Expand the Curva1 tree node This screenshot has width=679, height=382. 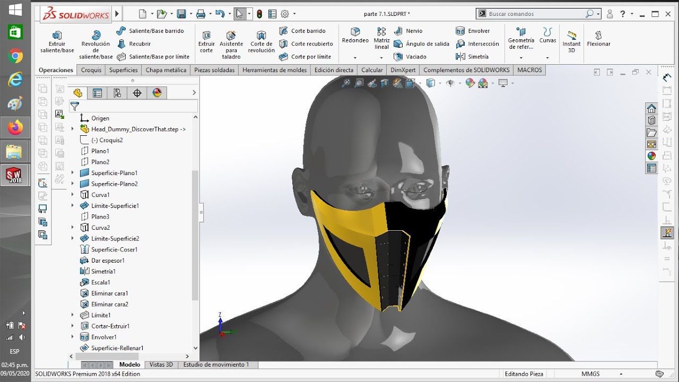[x=73, y=195]
